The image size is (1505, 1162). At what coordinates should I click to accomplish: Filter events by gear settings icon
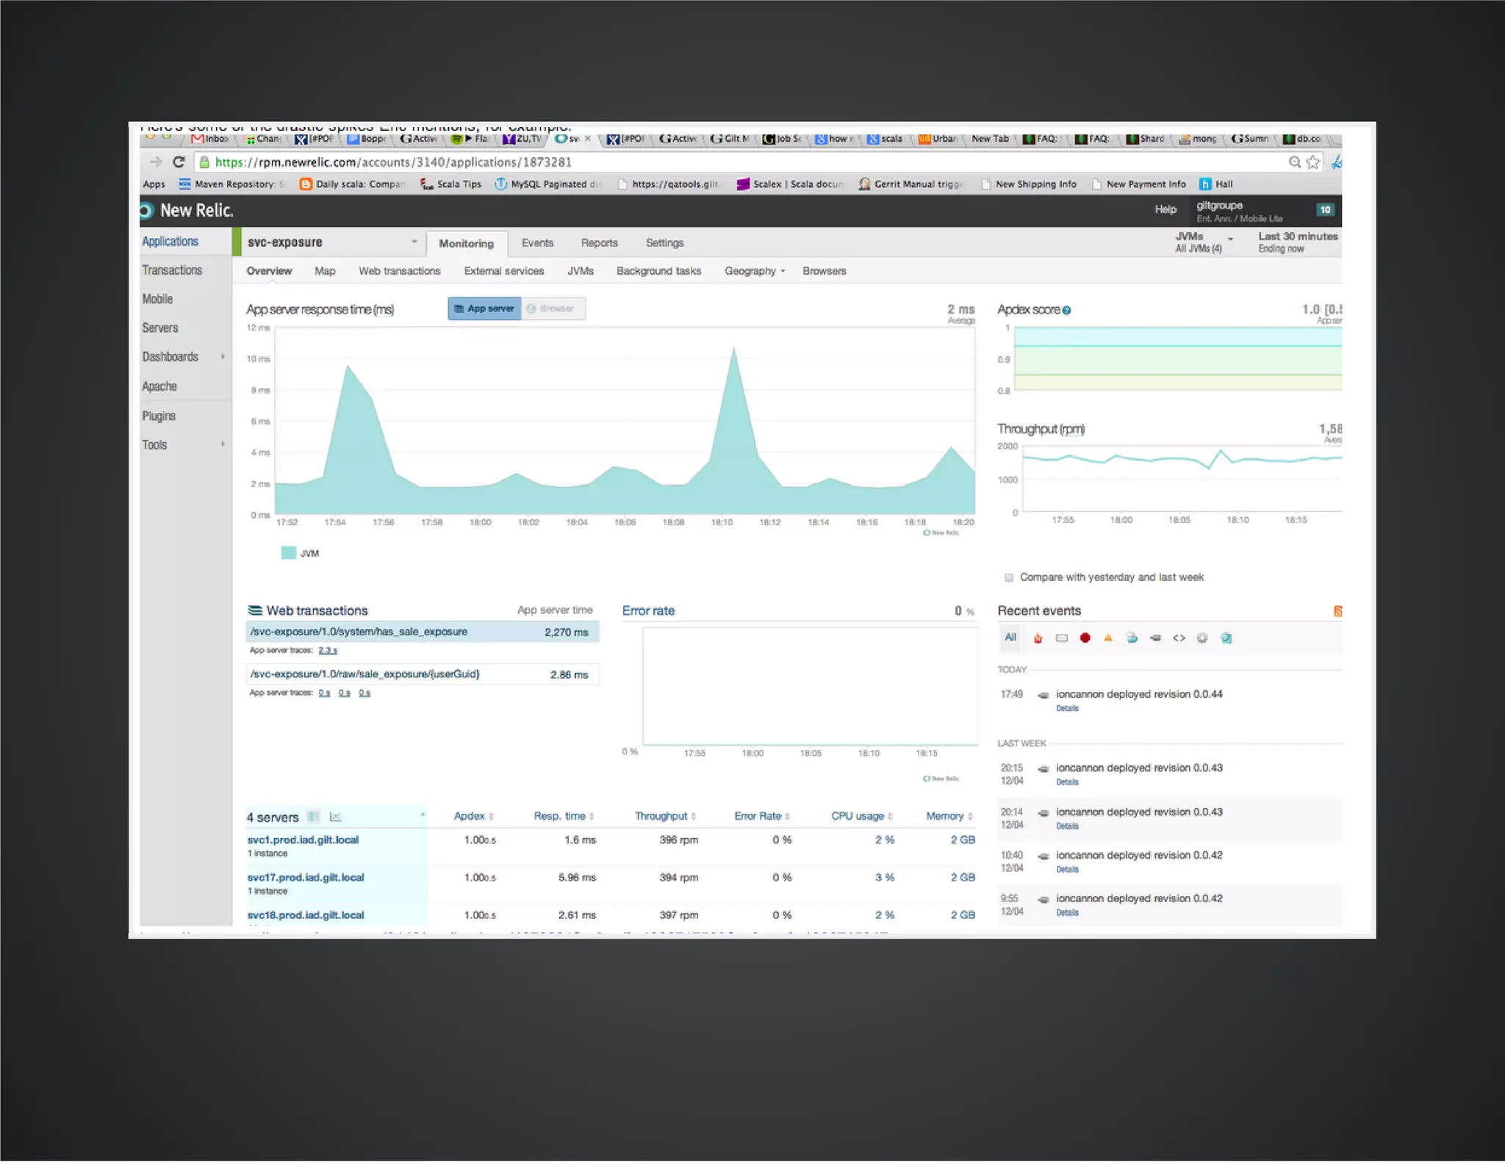click(1202, 638)
